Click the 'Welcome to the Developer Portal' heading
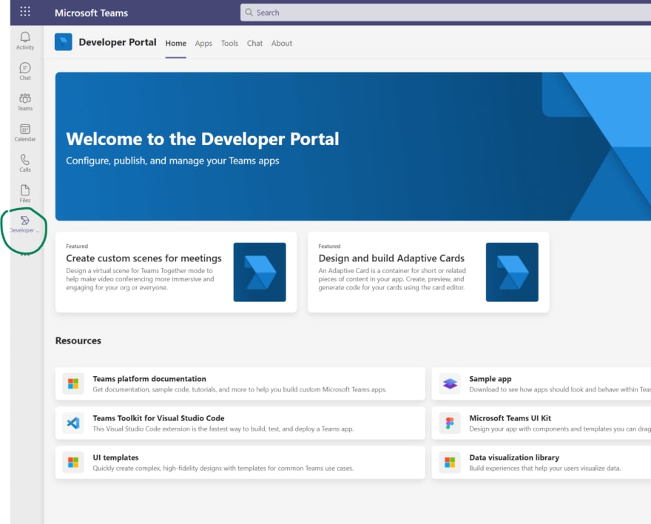 tap(203, 139)
